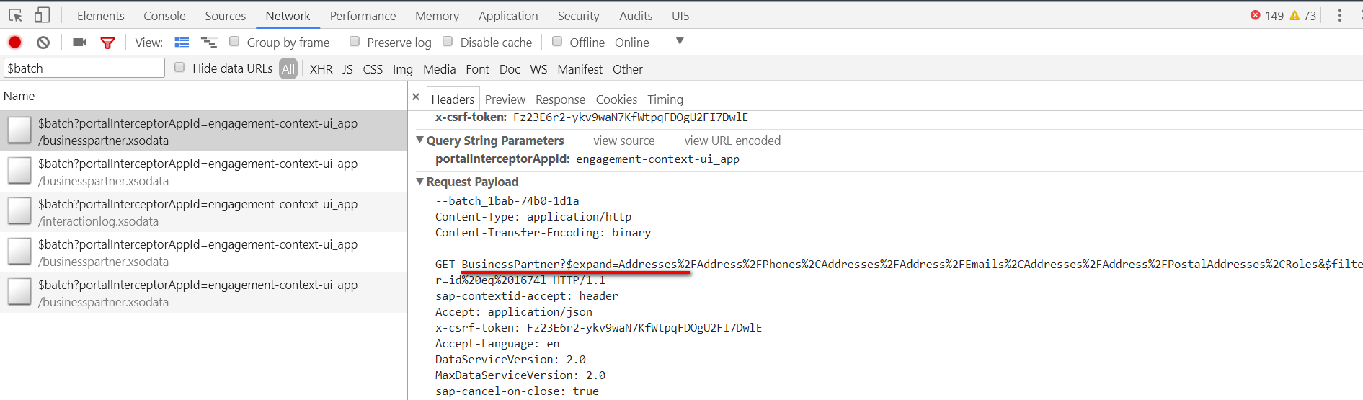Click the view source link
1363x400 pixels.
pyautogui.click(x=624, y=141)
